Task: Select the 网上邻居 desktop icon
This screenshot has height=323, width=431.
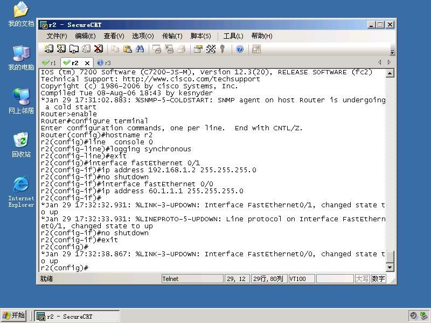Action: pyautogui.click(x=21, y=101)
